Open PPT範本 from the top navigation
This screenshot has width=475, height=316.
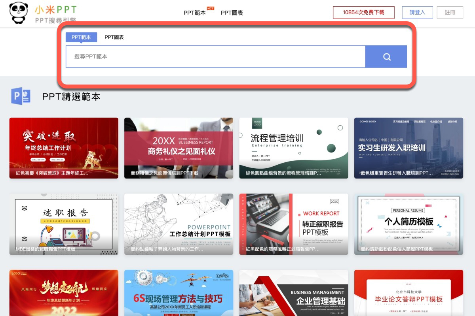(x=195, y=12)
